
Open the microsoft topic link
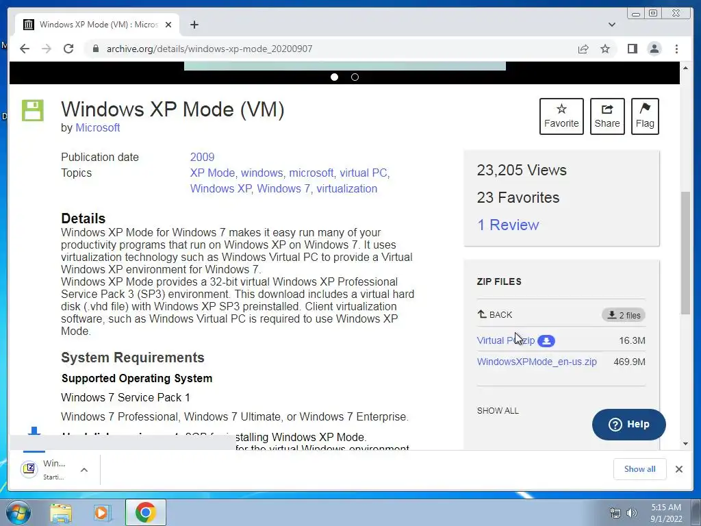[x=311, y=173]
